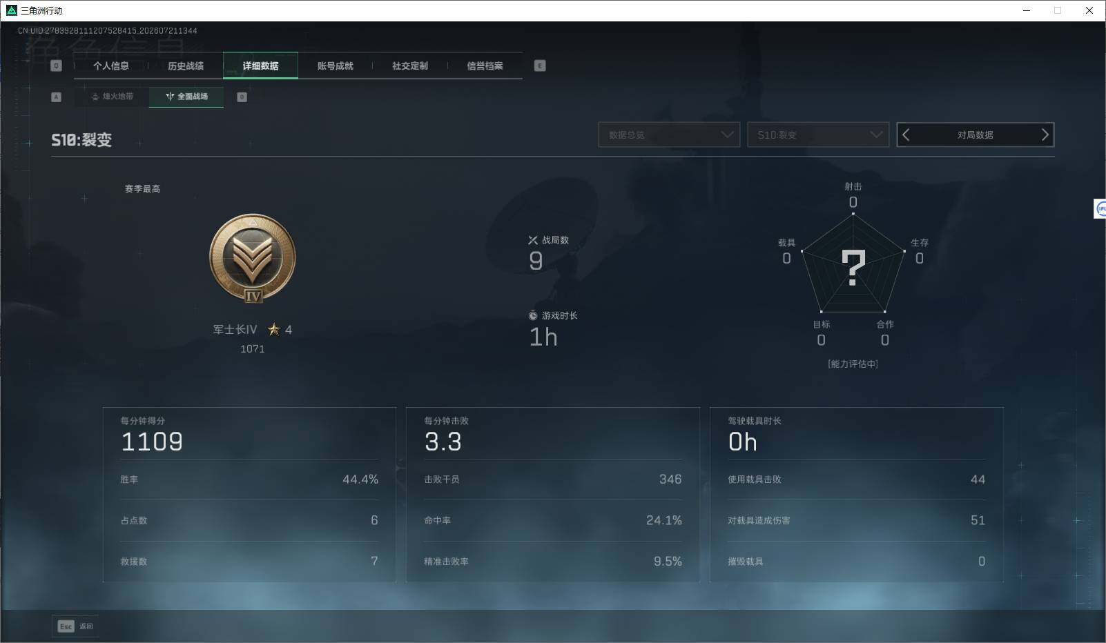Click right arrow beside 对局数据
The height and width of the screenshot is (643, 1106).
(x=1045, y=135)
